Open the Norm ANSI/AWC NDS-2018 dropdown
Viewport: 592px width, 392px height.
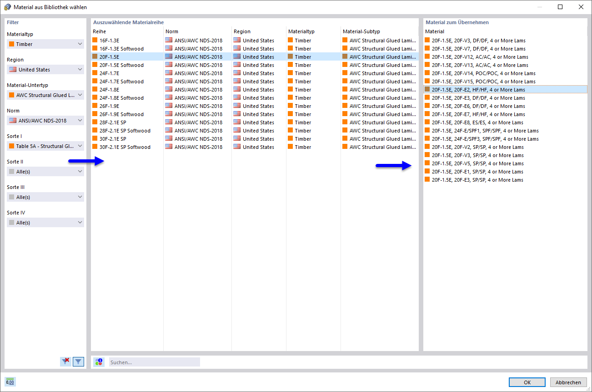pos(45,121)
